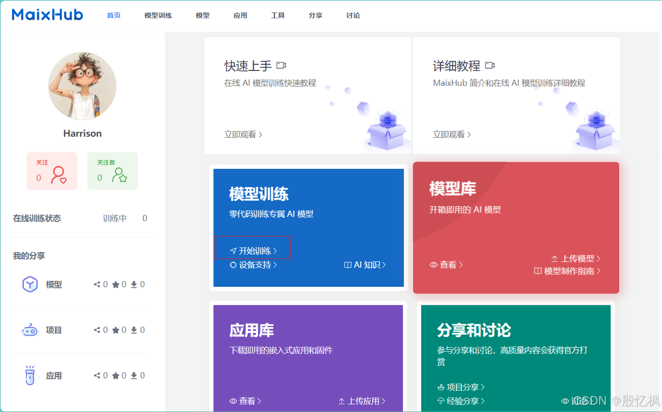Open the 项目分享 link
This screenshot has height=412, width=662.
pyautogui.click(x=461, y=387)
